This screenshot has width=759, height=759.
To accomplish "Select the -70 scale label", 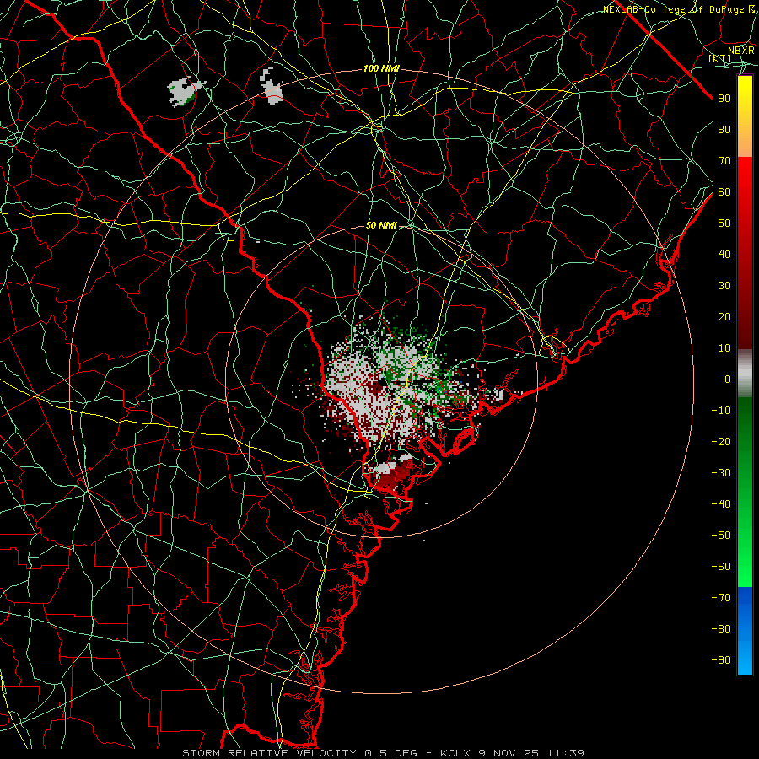I will [x=721, y=598].
